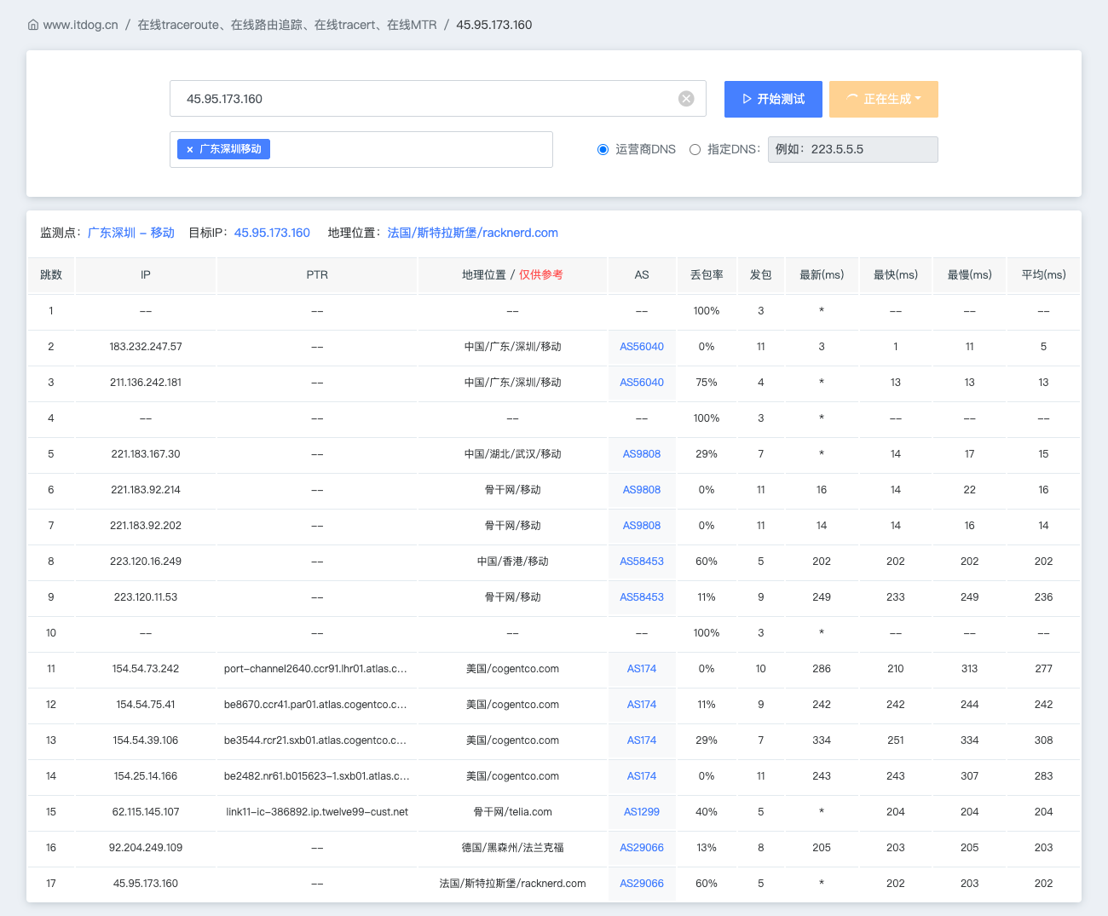Click IP 223.120.16.249 cell
The image size is (1108, 916).
point(146,562)
